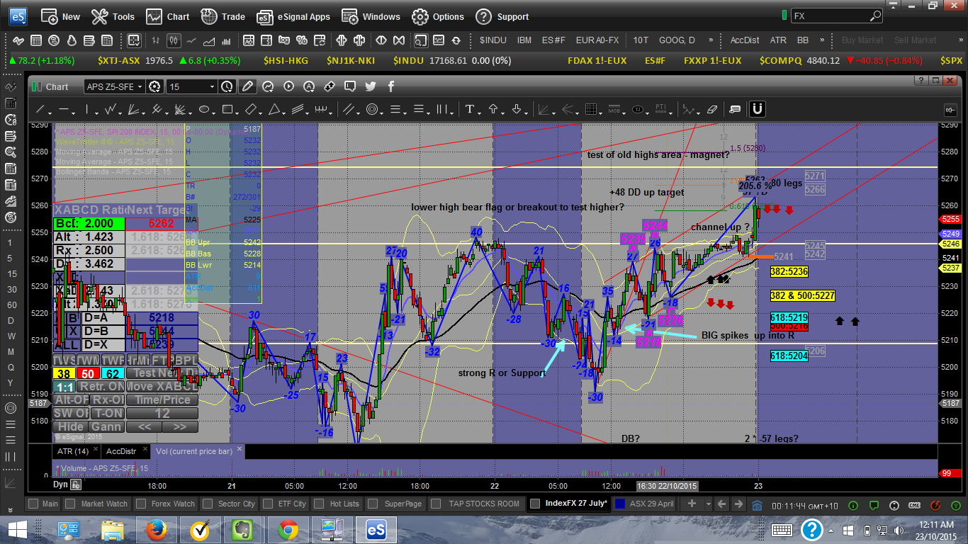
Task: Click the FX symbol search field
Action: (x=837, y=16)
